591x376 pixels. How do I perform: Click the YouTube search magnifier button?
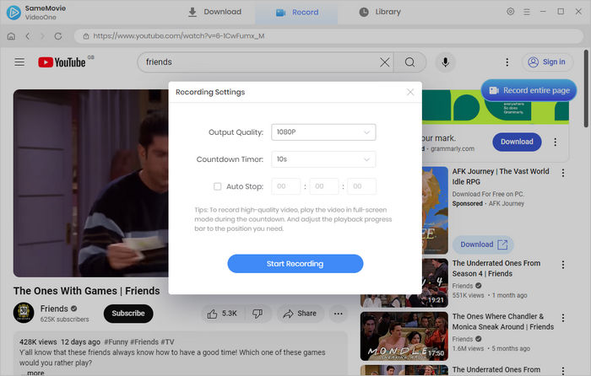click(x=409, y=62)
